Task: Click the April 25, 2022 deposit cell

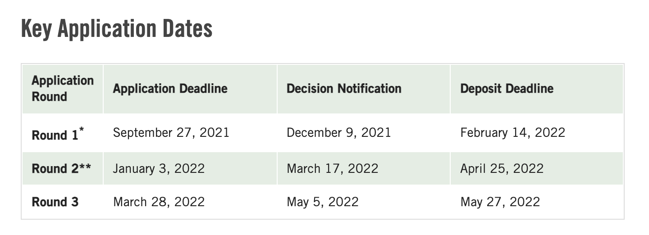Action: click(x=502, y=168)
